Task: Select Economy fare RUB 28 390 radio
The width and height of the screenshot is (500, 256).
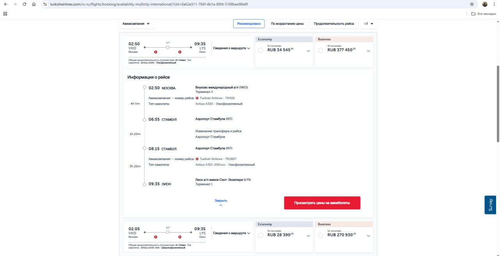Action: [x=261, y=235]
